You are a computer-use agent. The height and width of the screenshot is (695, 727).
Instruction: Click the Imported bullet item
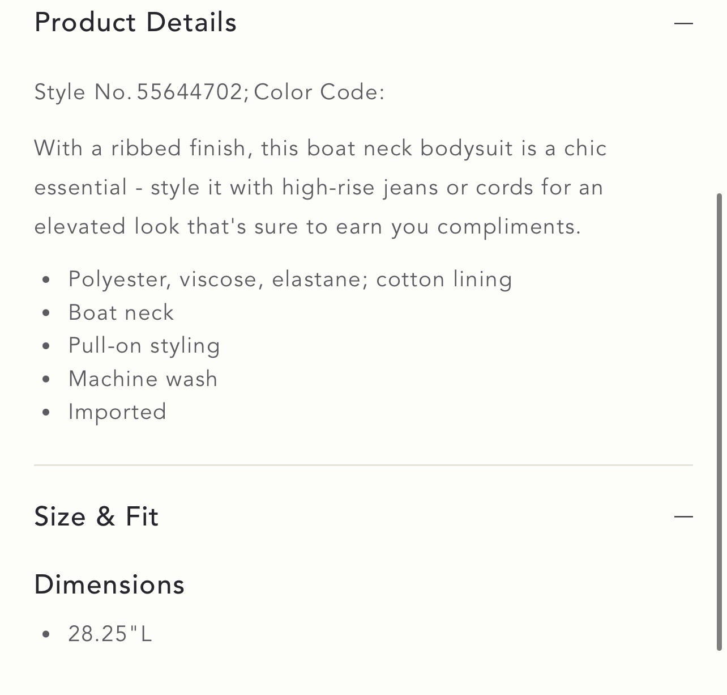coord(117,412)
